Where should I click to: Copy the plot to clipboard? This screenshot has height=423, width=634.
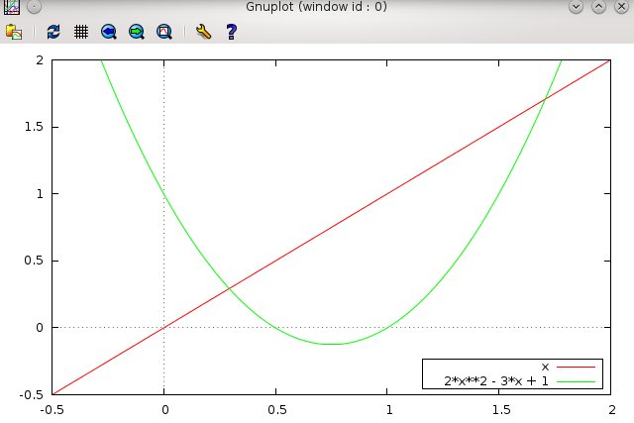(x=14, y=32)
